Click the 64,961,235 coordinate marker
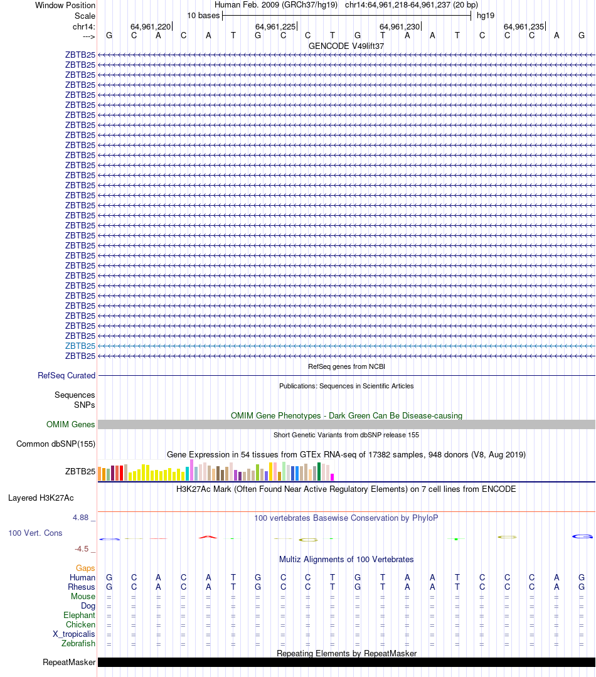This screenshot has height=677, width=596. pyautogui.click(x=524, y=27)
